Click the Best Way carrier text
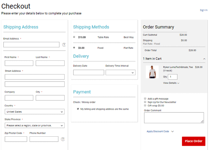The height and width of the screenshot is (150, 210). click(x=129, y=37)
